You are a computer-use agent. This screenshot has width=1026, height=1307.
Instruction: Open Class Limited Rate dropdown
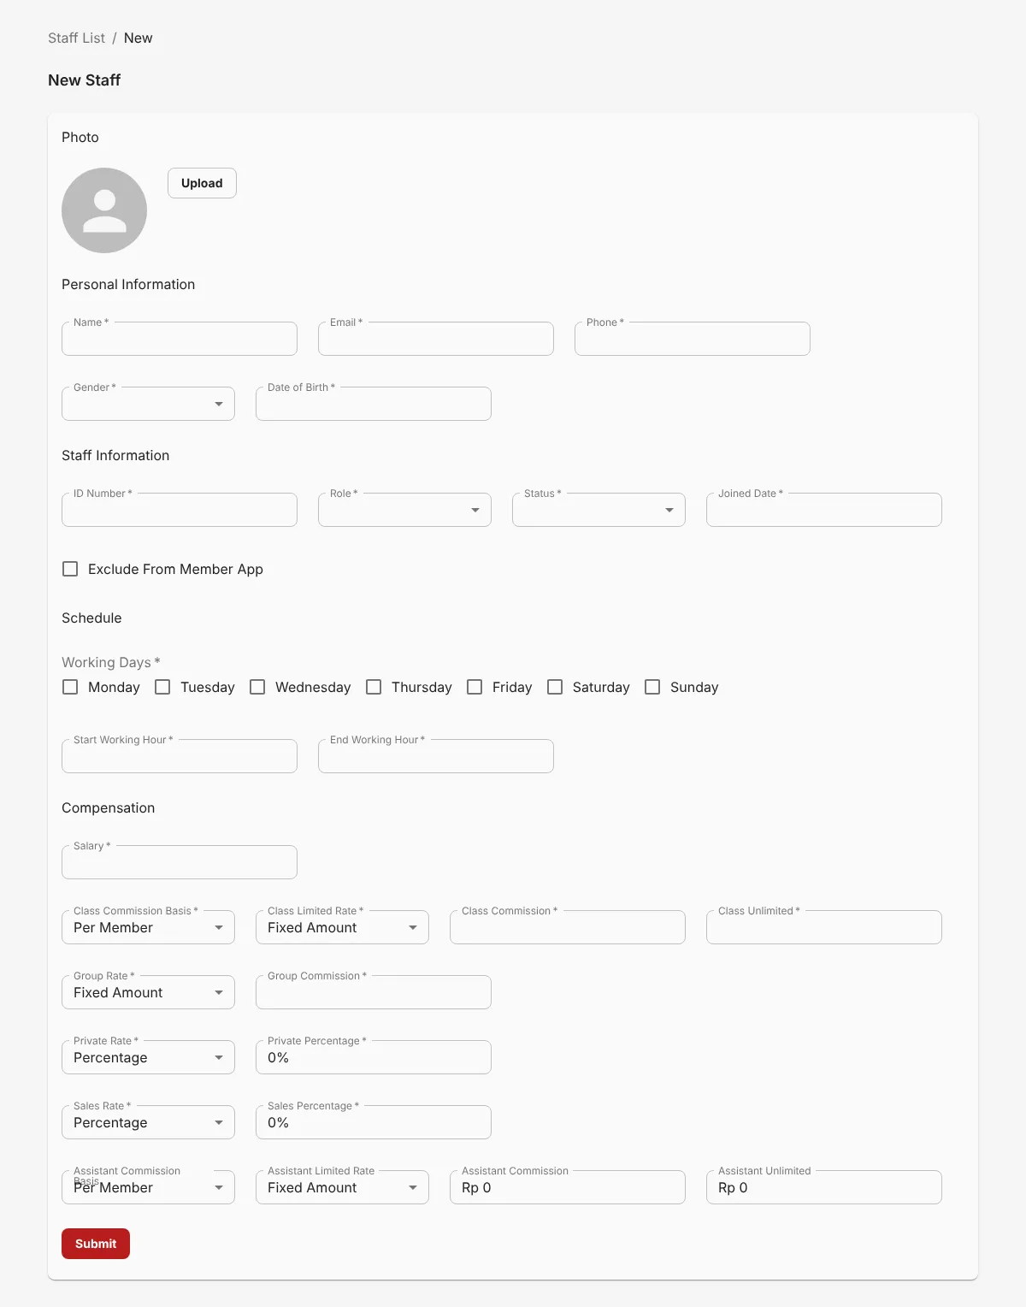click(x=342, y=927)
